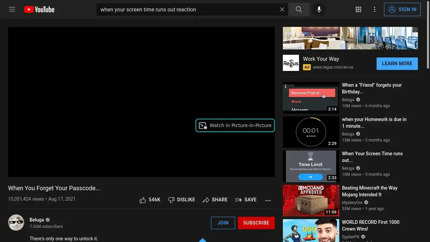Click the Ad badge label
430x242 pixels.
(x=307, y=67)
